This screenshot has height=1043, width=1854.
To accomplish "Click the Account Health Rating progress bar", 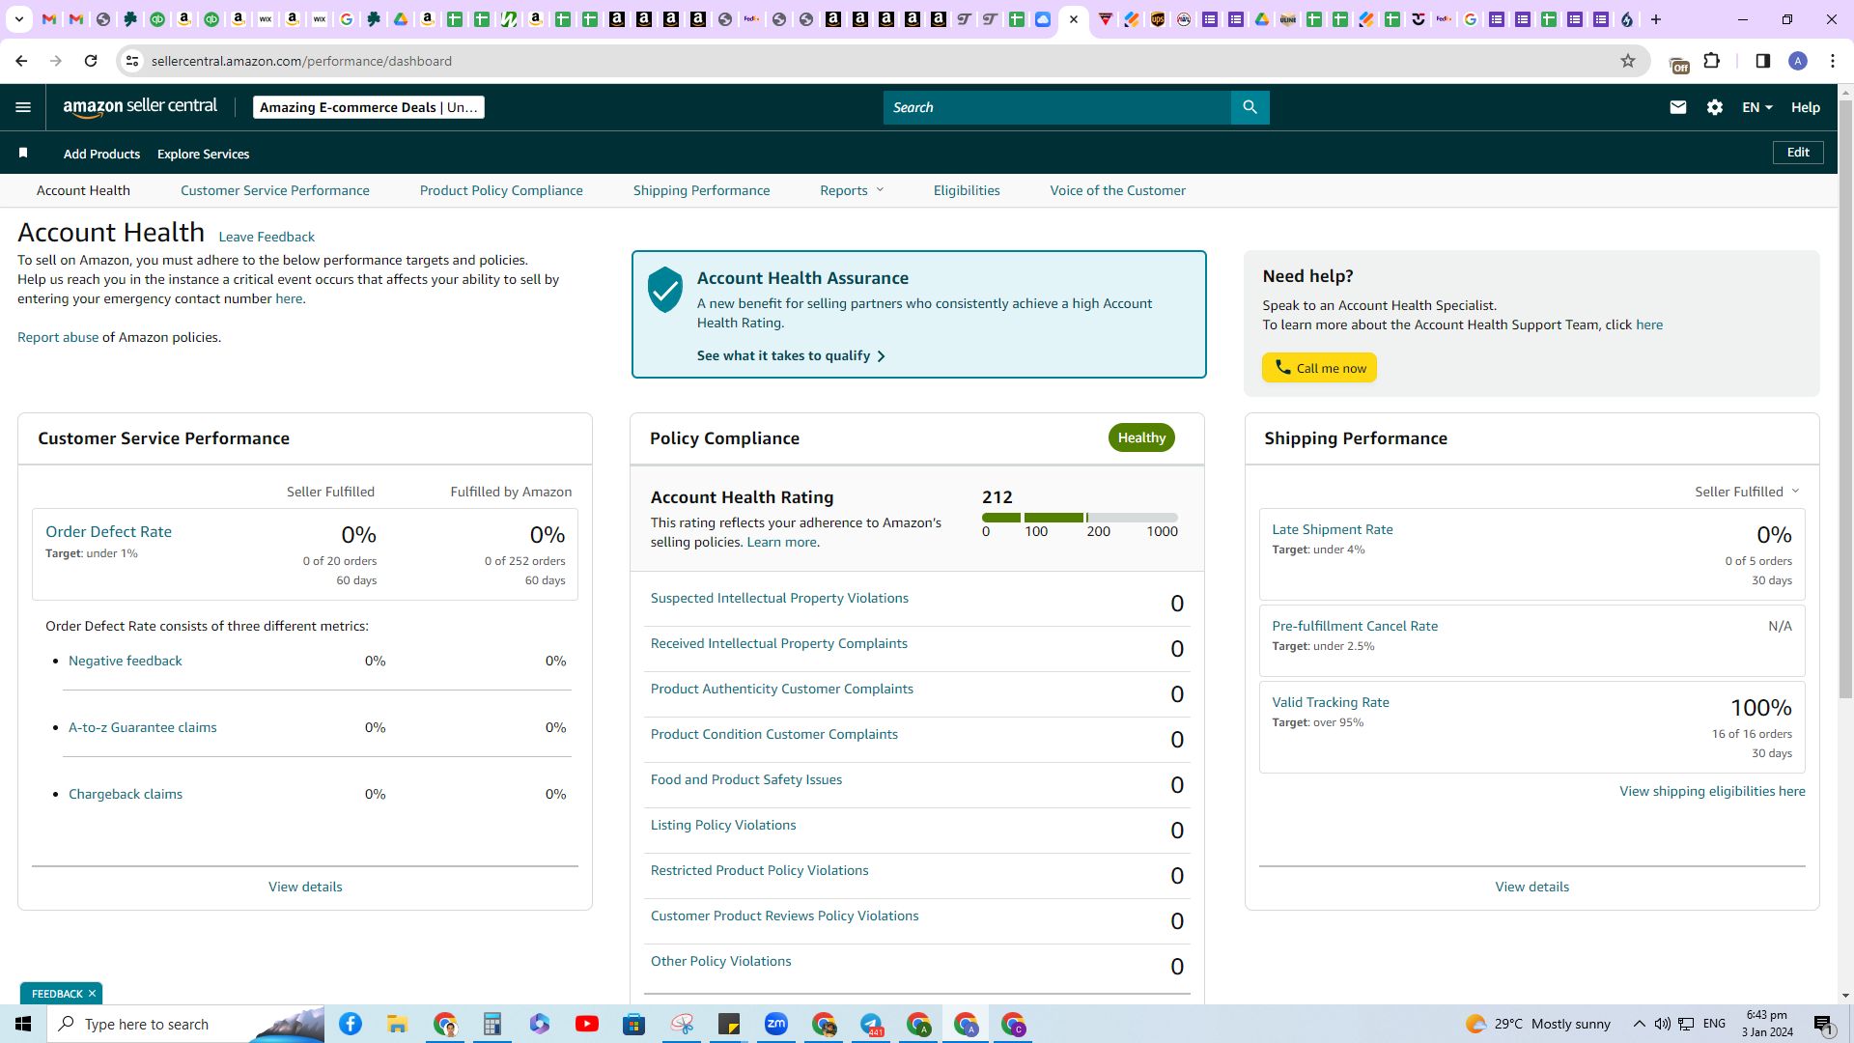I will pos(1080,518).
